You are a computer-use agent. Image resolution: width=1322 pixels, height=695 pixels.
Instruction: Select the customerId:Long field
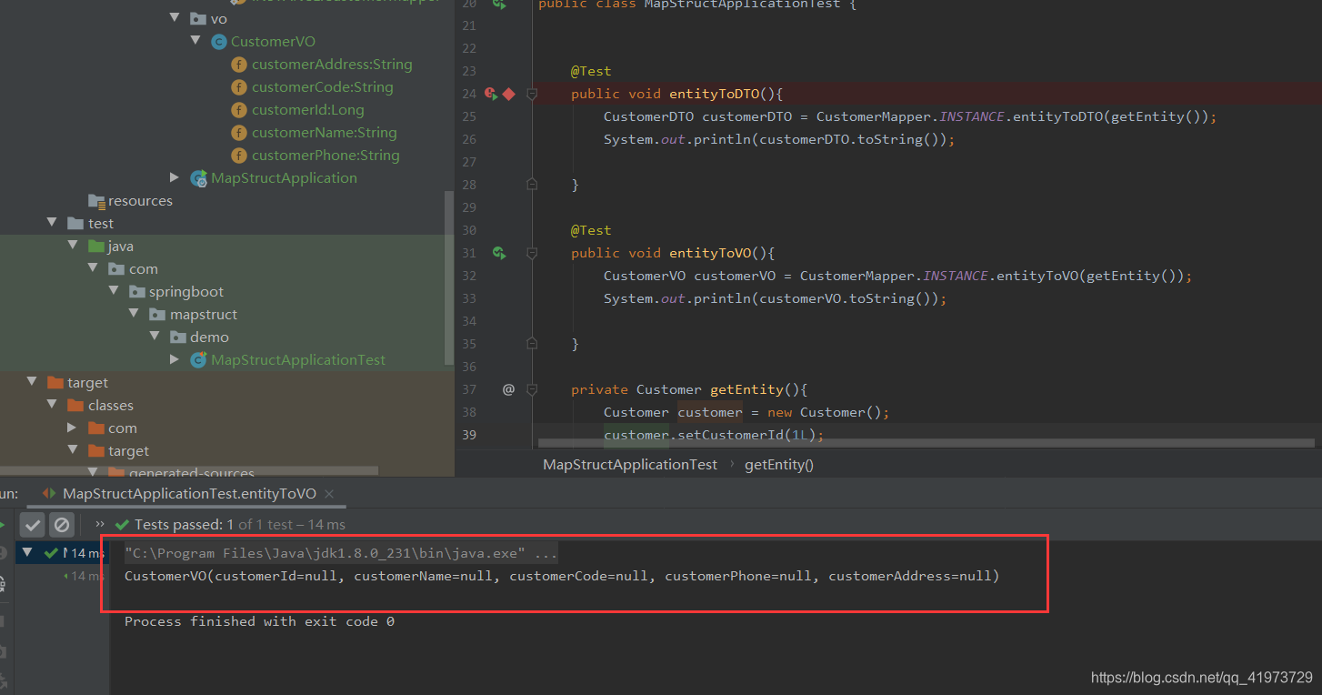pyautogui.click(x=308, y=109)
